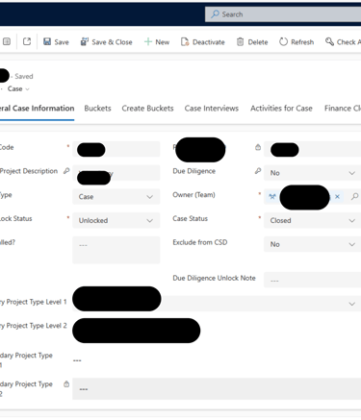Open the form view icon left of popout
Image resolution: width=361 pixels, height=420 pixels.
(x=7, y=41)
